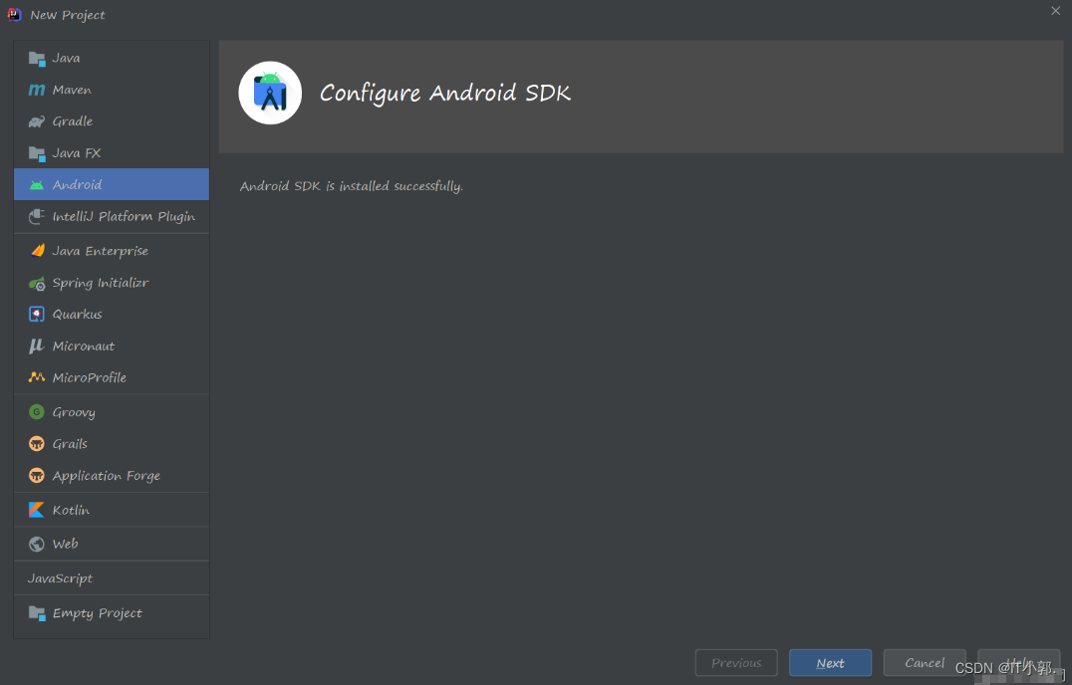Click the IntelliJ Platform Plugin icon
Image resolution: width=1072 pixels, height=685 pixels.
37,216
